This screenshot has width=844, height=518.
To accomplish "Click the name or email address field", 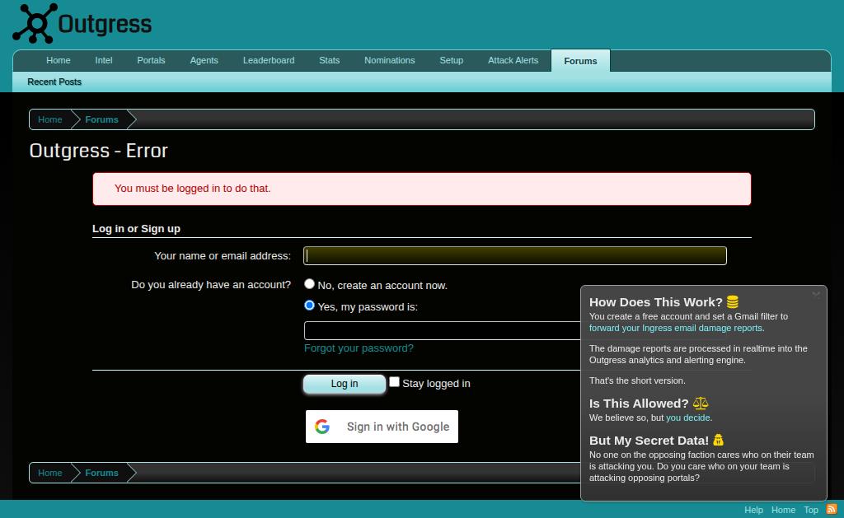I will click(x=514, y=255).
